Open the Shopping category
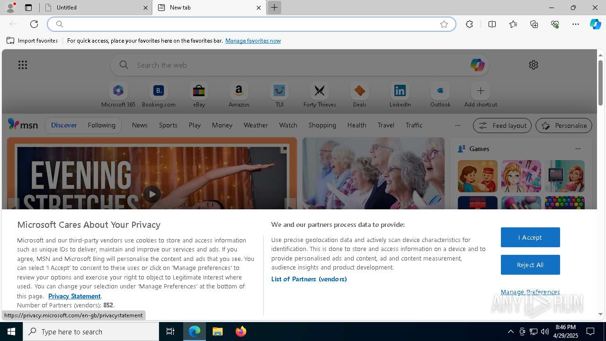Screen dimensions: 606x341 click(322, 125)
